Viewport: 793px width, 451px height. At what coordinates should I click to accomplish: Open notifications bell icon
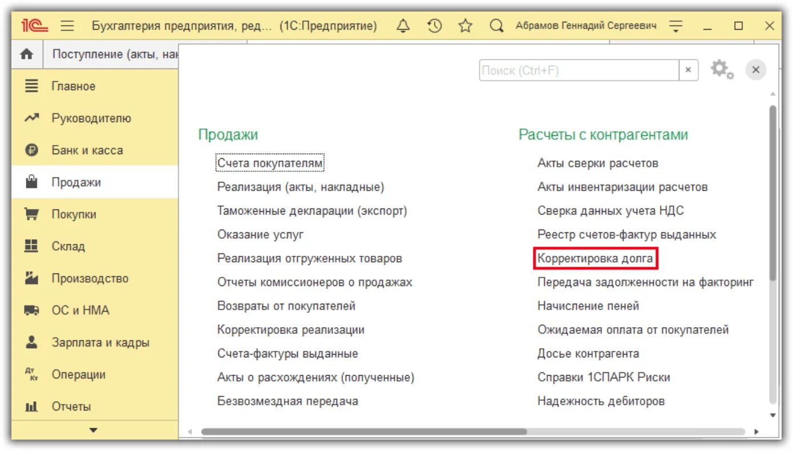click(x=403, y=26)
